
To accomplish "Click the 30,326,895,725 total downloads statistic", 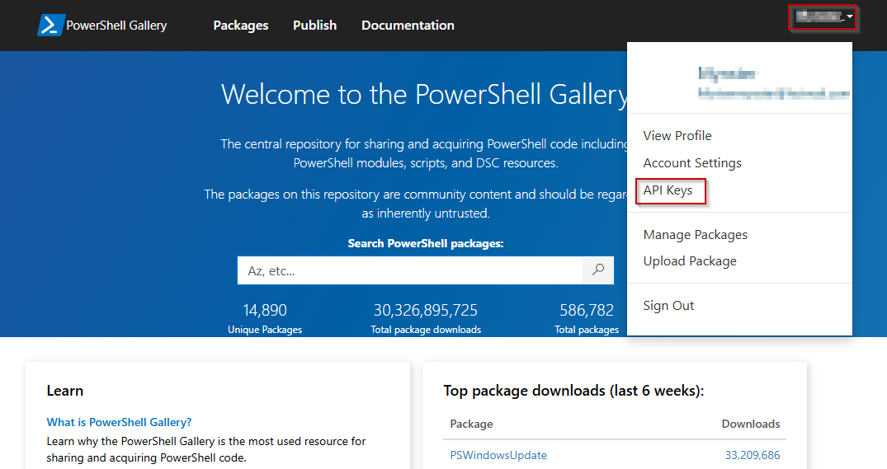I will coord(426,319).
